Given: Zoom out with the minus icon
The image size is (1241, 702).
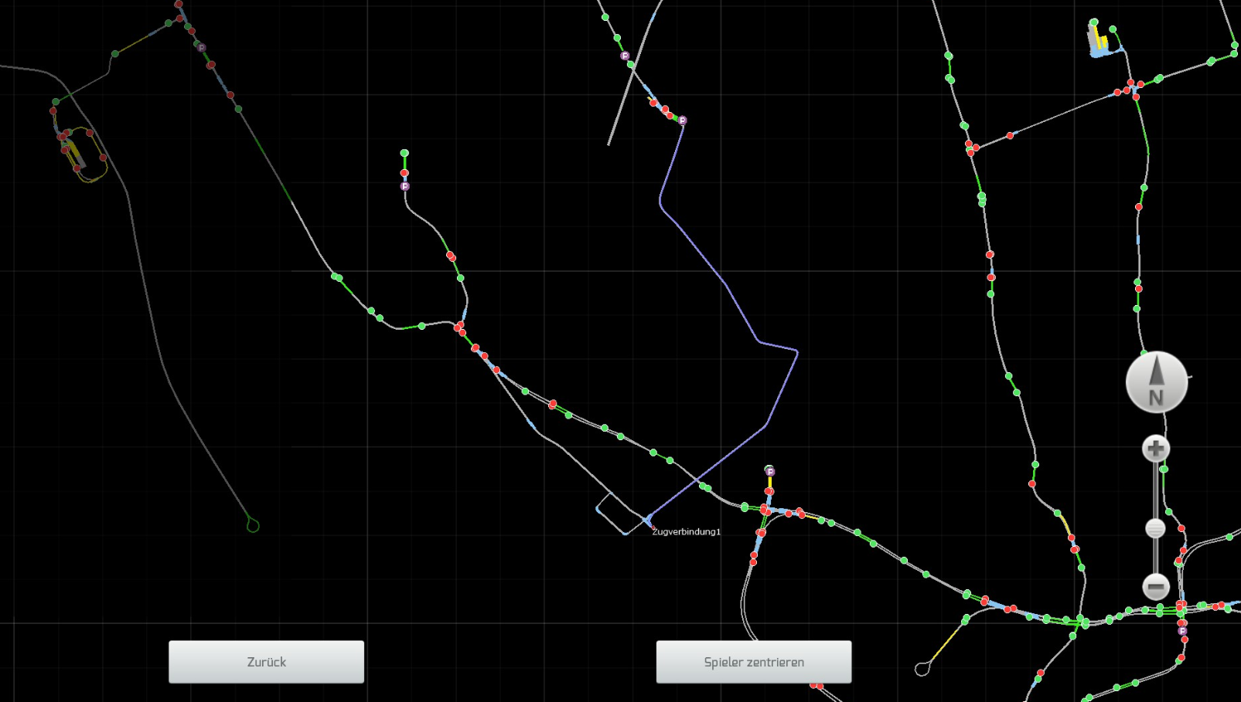Looking at the screenshot, I should [x=1156, y=587].
